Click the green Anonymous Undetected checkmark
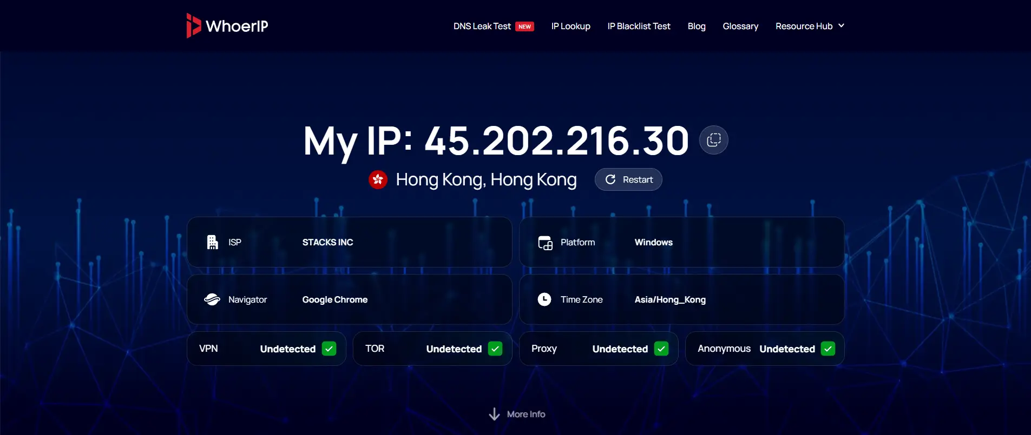The image size is (1031, 435). [828, 349]
